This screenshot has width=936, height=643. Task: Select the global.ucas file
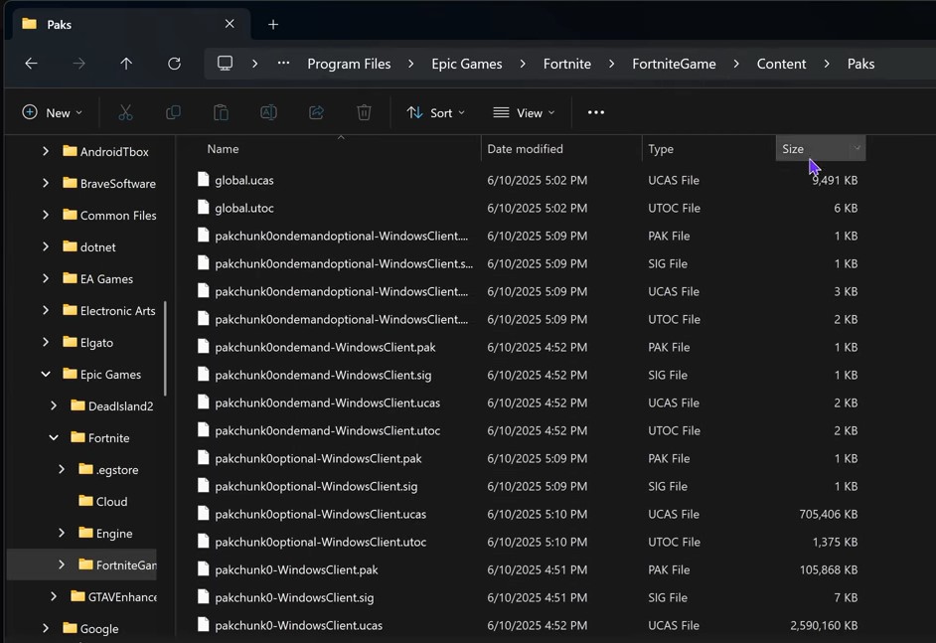click(x=244, y=181)
